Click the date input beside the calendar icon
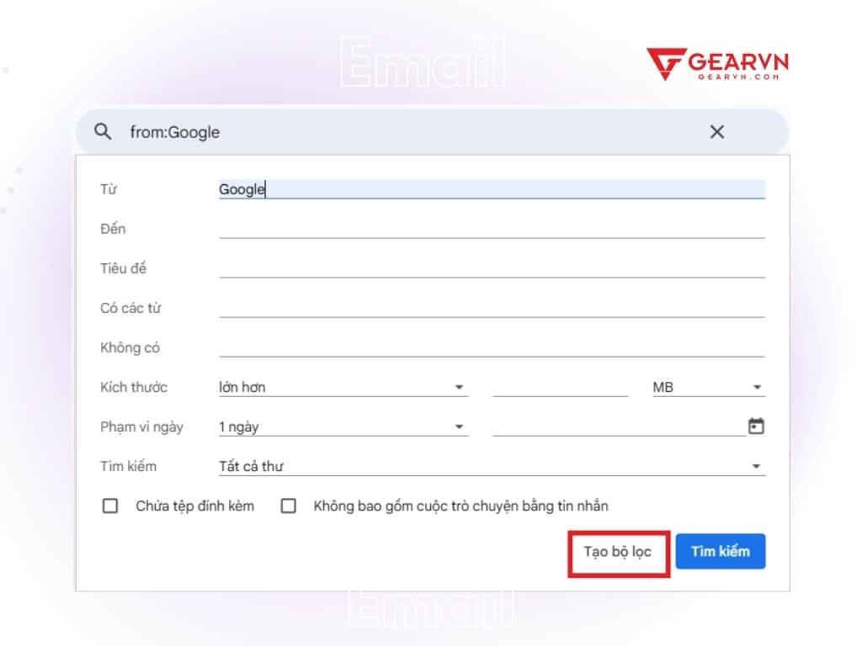The height and width of the screenshot is (646, 862). [x=615, y=426]
